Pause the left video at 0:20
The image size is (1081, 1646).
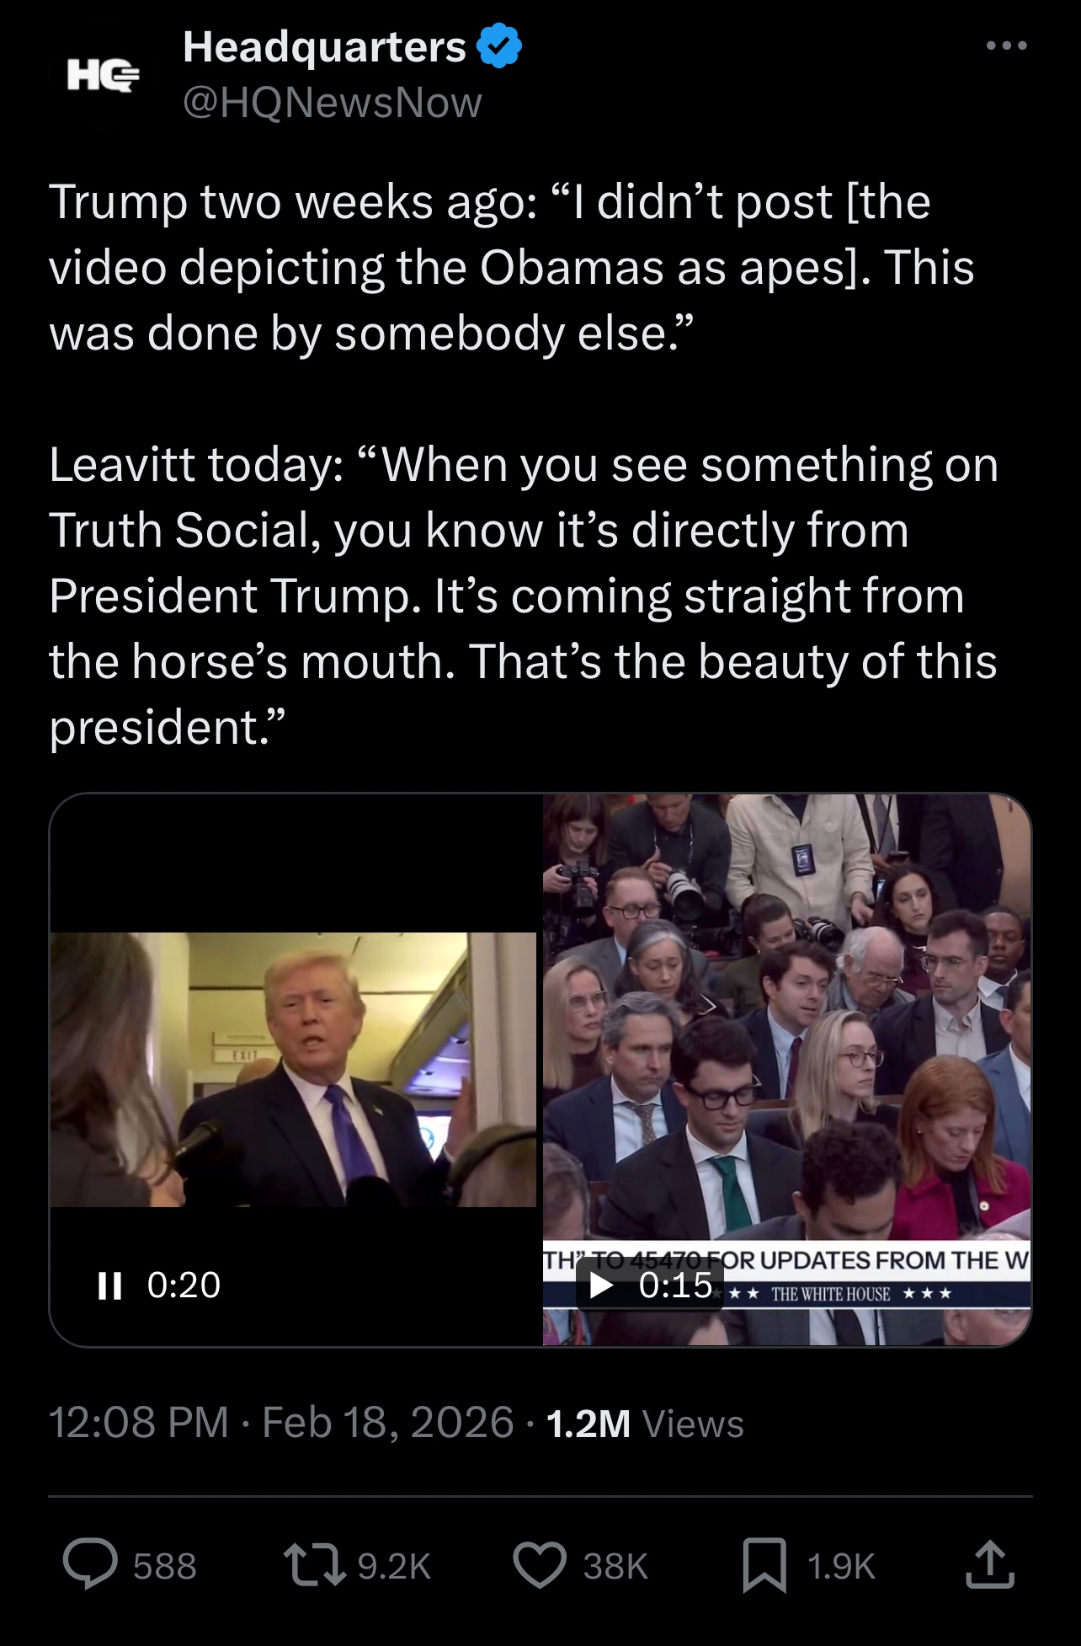tap(109, 1285)
